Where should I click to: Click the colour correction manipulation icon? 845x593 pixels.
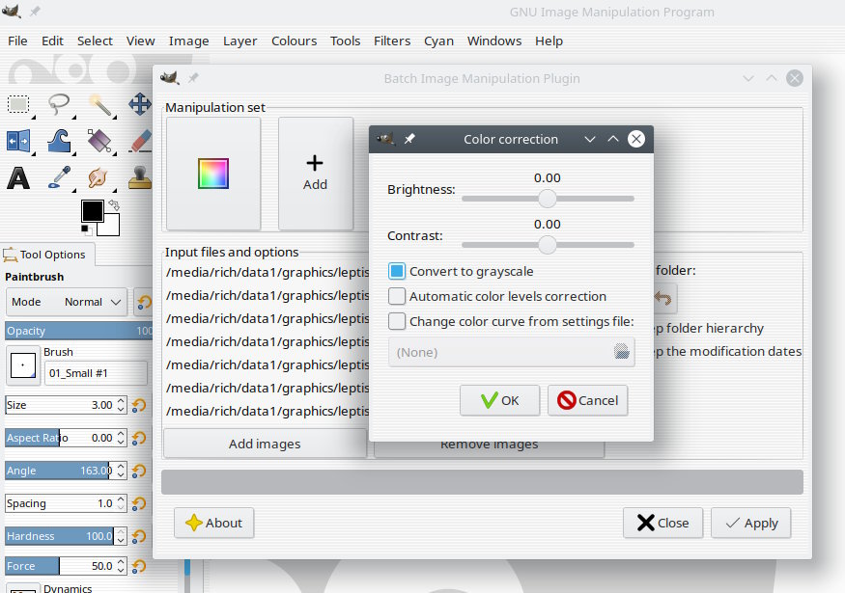pos(213,174)
